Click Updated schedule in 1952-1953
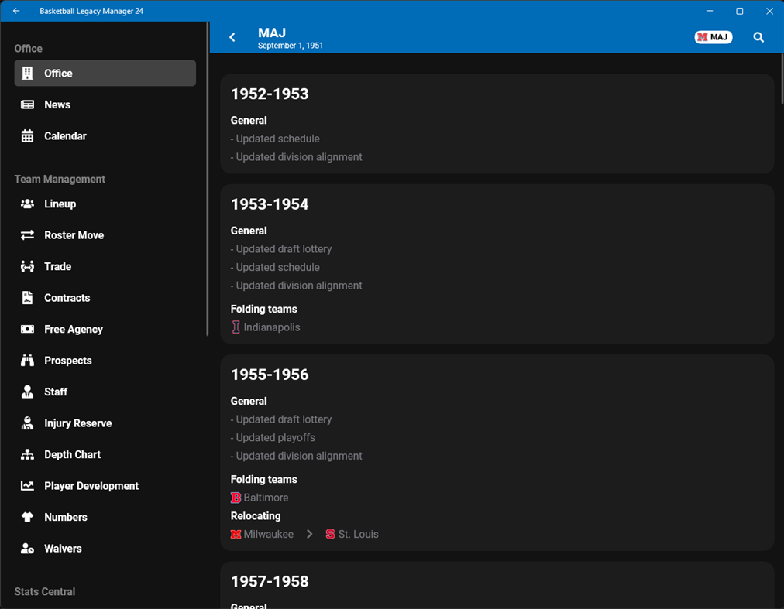 pyautogui.click(x=275, y=139)
